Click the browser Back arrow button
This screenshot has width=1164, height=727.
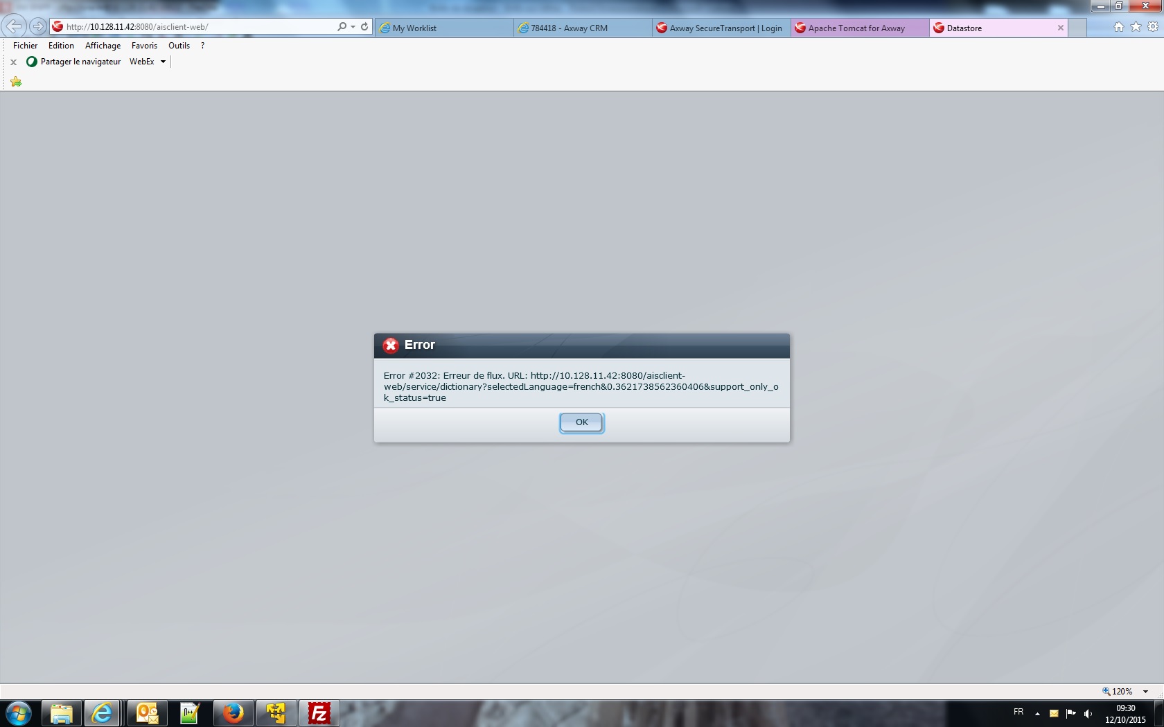point(14,27)
